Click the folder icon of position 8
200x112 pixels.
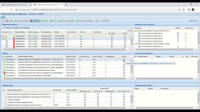tap(4, 39)
